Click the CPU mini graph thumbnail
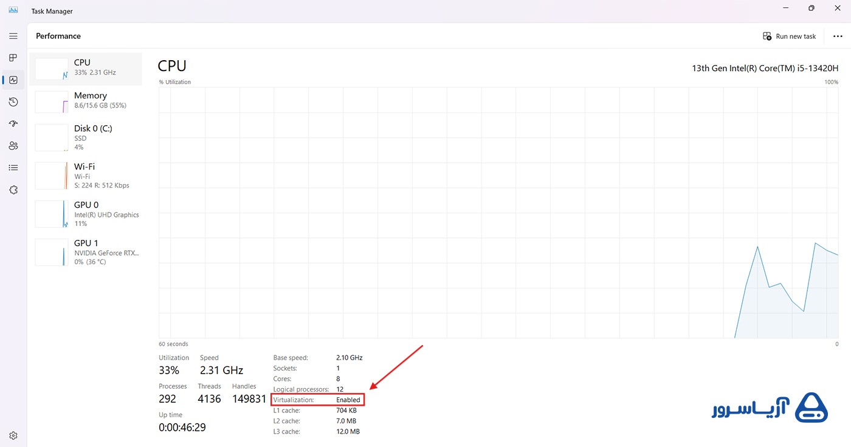The height and width of the screenshot is (447, 851). click(x=52, y=69)
